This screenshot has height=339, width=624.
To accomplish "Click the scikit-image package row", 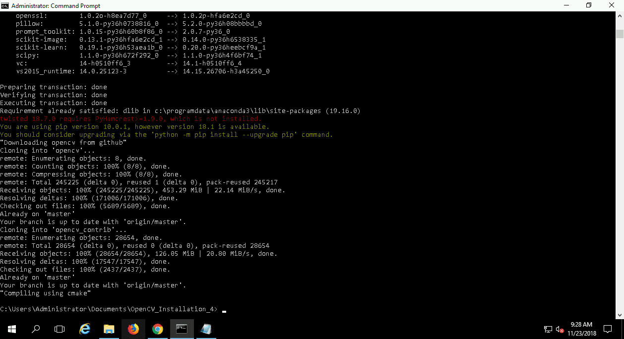I will [141, 40].
